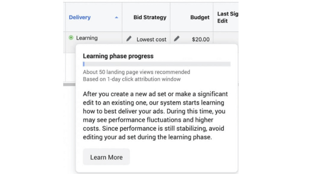The width and height of the screenshot is (309, 174).
Task: Click the horizontal scrollbar under the table
Action: (x=70, y=84)
